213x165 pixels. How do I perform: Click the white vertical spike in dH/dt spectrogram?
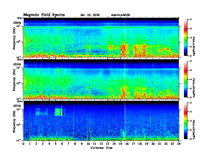click(x=125, y=37)
